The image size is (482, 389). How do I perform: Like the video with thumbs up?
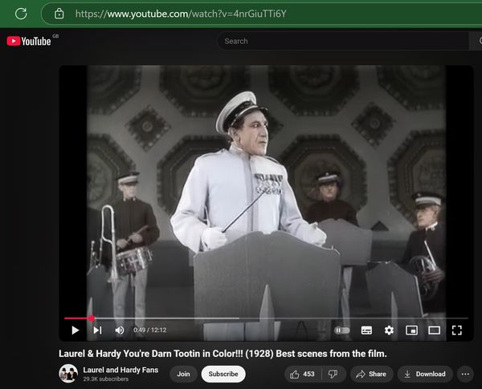[x=303, y=374]
